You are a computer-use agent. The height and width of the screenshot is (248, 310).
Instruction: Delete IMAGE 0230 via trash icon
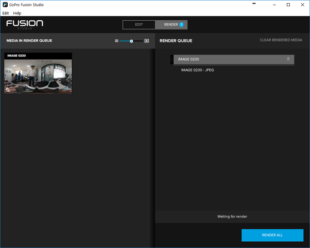(x=288, y=59)
